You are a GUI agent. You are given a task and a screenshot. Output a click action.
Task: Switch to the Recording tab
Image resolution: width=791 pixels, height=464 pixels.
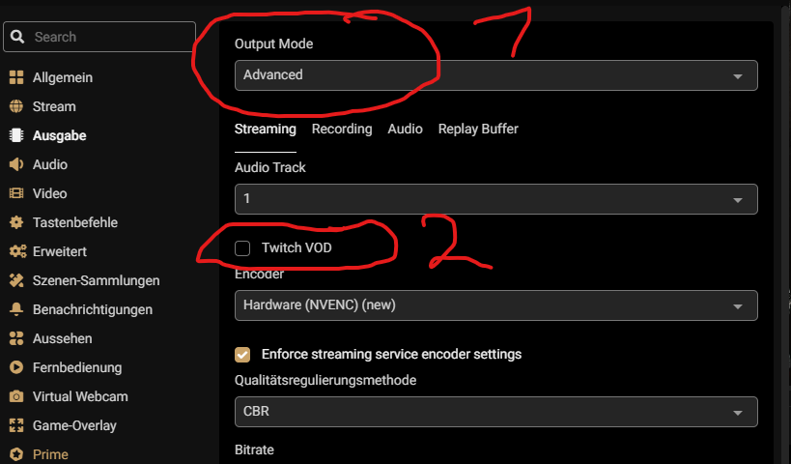pos(341,129)
